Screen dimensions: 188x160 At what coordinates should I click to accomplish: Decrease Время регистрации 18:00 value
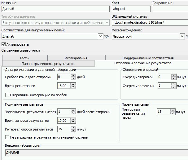[x=73, y=87]
